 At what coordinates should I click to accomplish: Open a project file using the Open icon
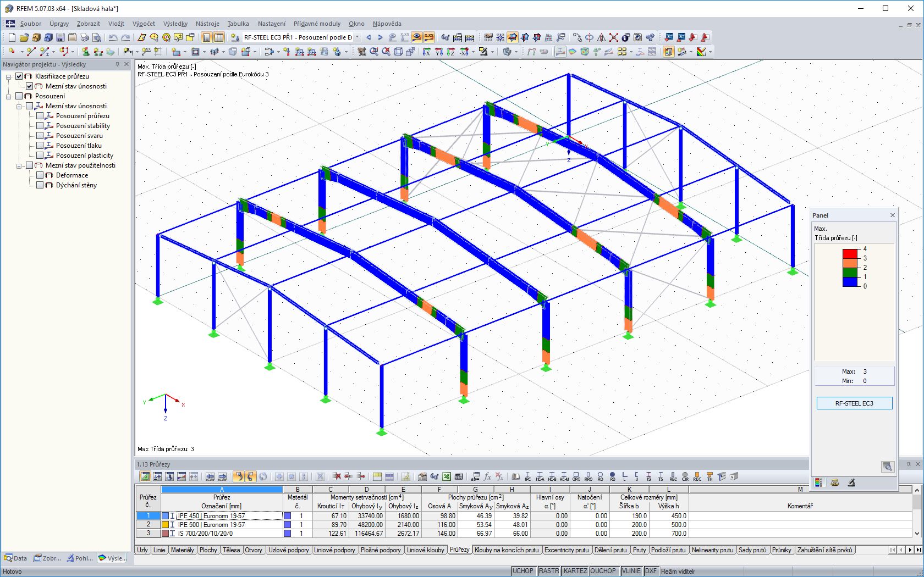(x=23, y=37)
